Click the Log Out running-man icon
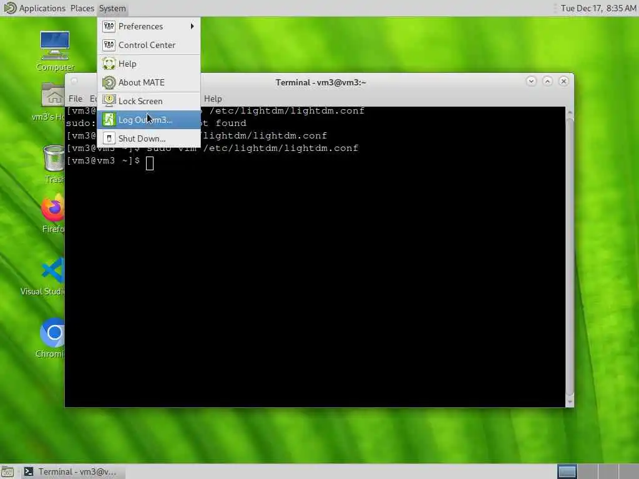This screenshot has width=639, height=479. point(109,120)
